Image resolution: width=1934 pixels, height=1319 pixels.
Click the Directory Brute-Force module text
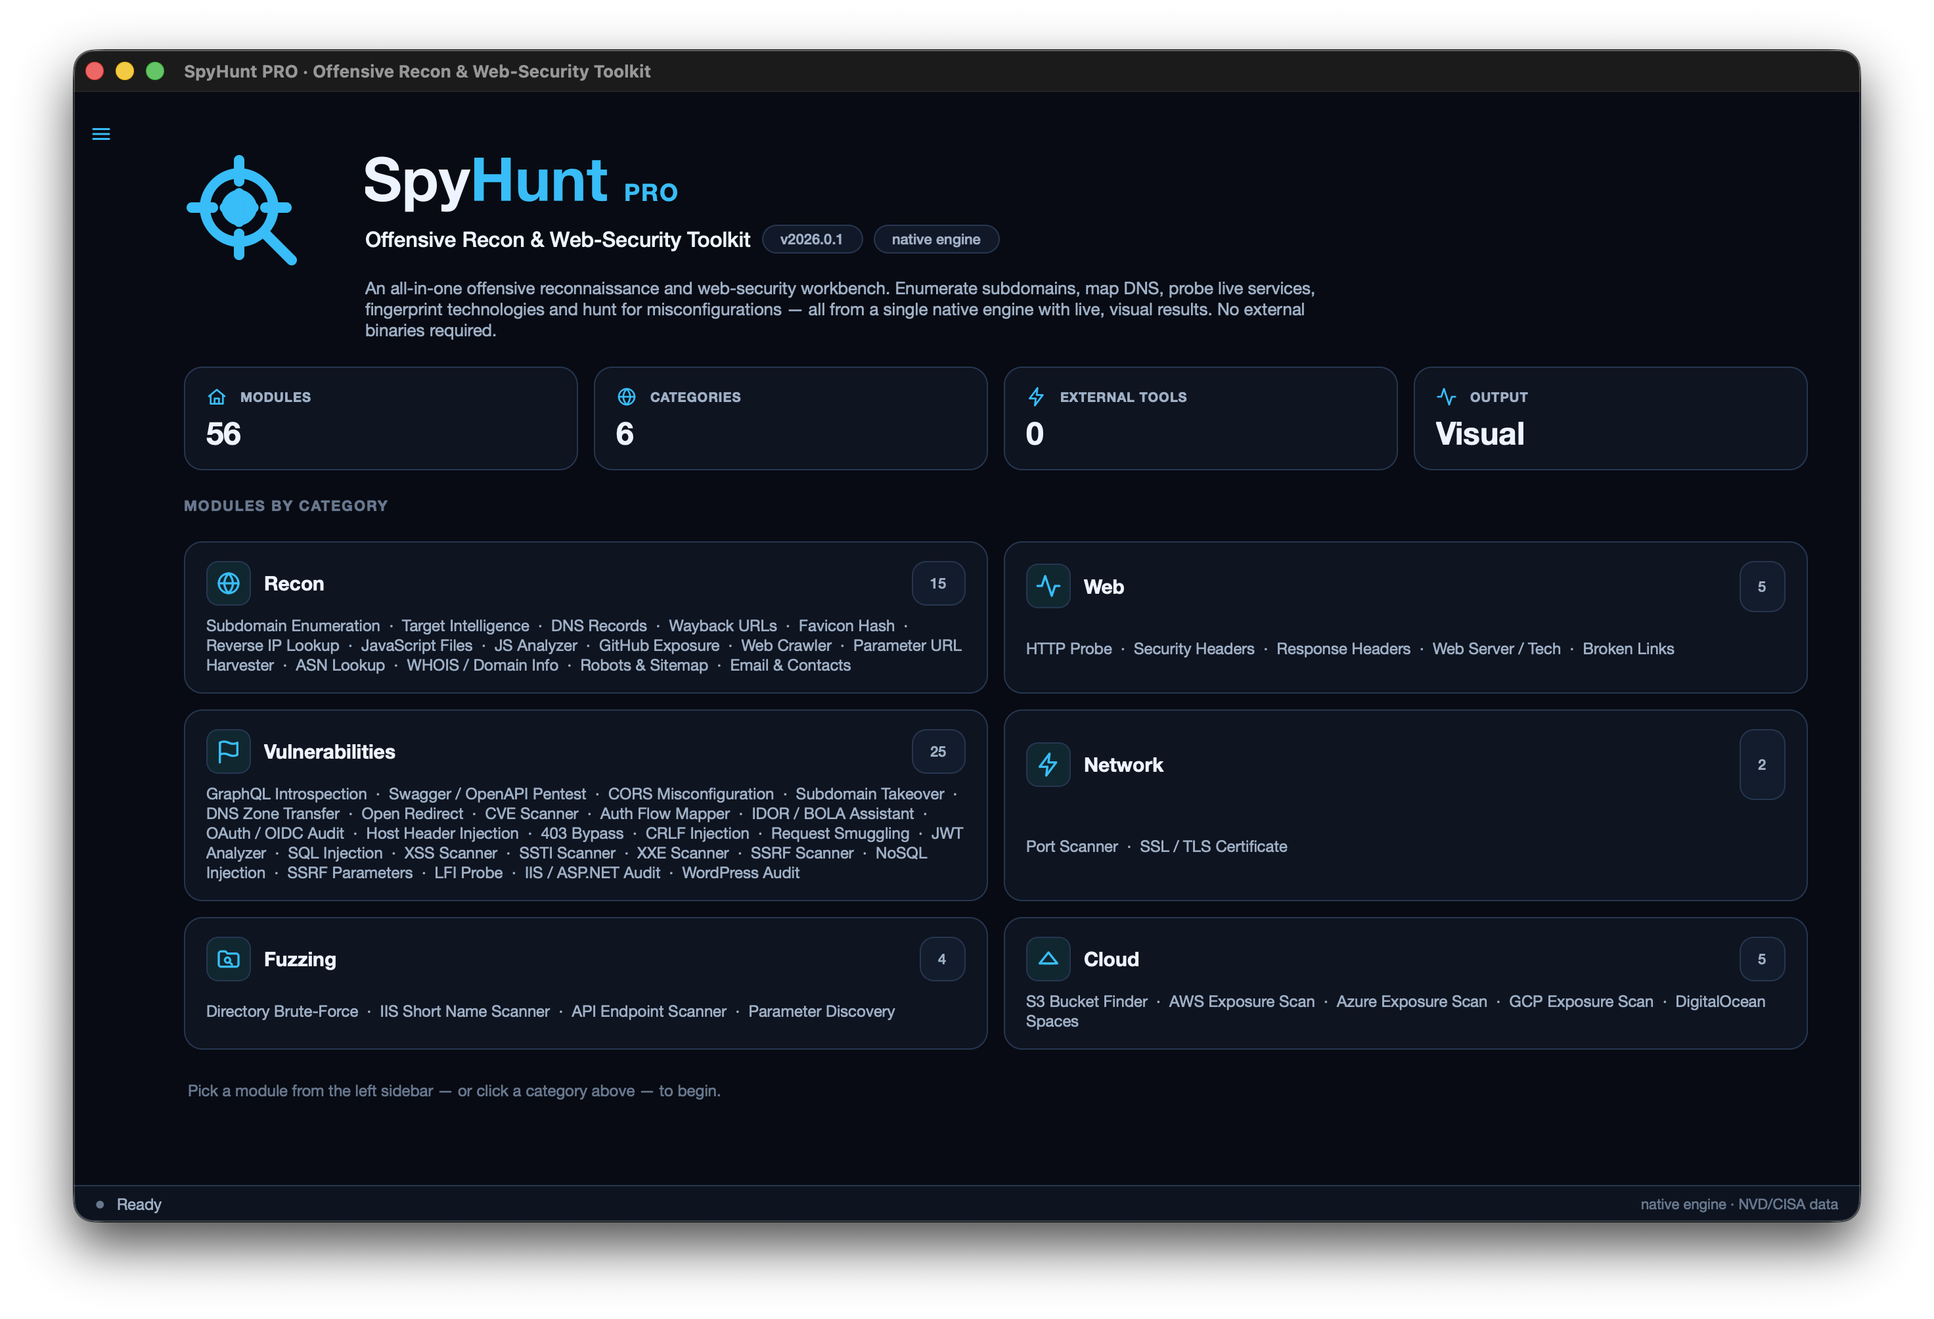pyautogui.click(x=282, y=1011)
